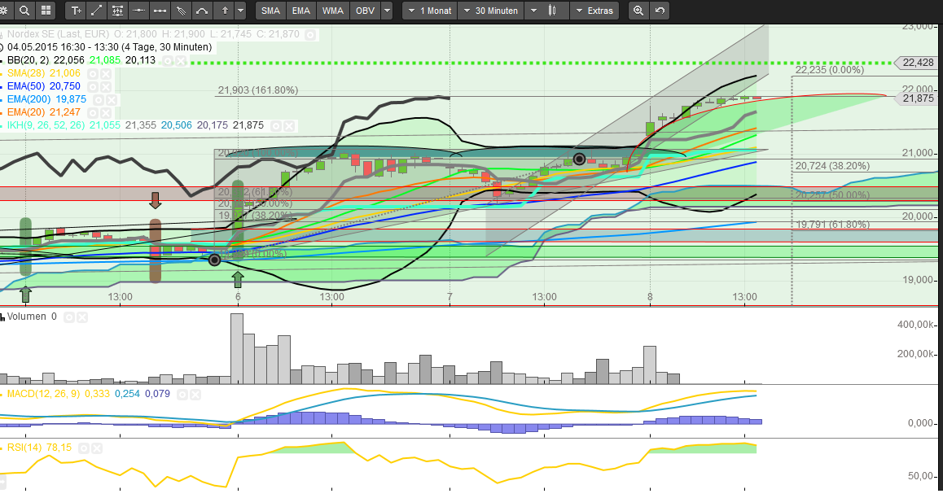
Task: Expand more indicators dropdown after OBV
Action: pos(388,11)
